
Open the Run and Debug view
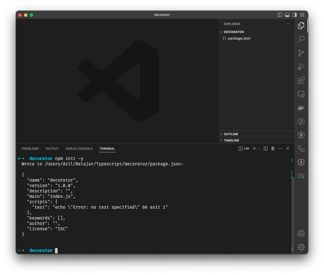(x=301, y=67)
